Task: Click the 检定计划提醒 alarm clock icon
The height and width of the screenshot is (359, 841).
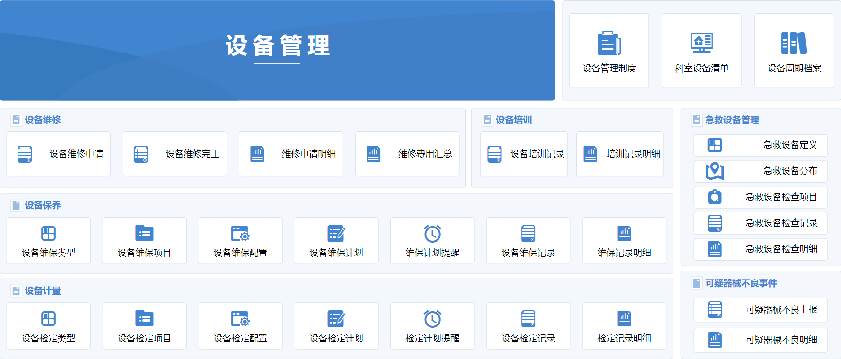Action: click(432, 319)
